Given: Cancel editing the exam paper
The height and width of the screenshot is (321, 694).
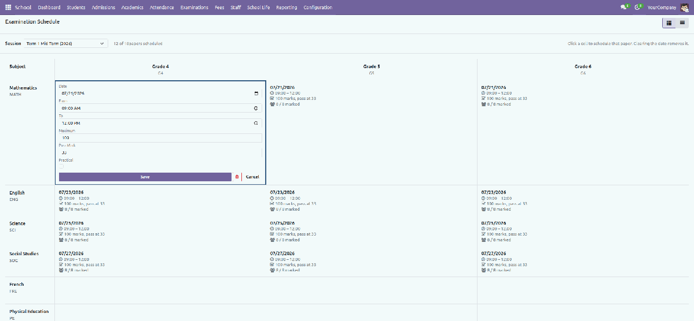Looking at the screenshot, I should click(252, 177).
